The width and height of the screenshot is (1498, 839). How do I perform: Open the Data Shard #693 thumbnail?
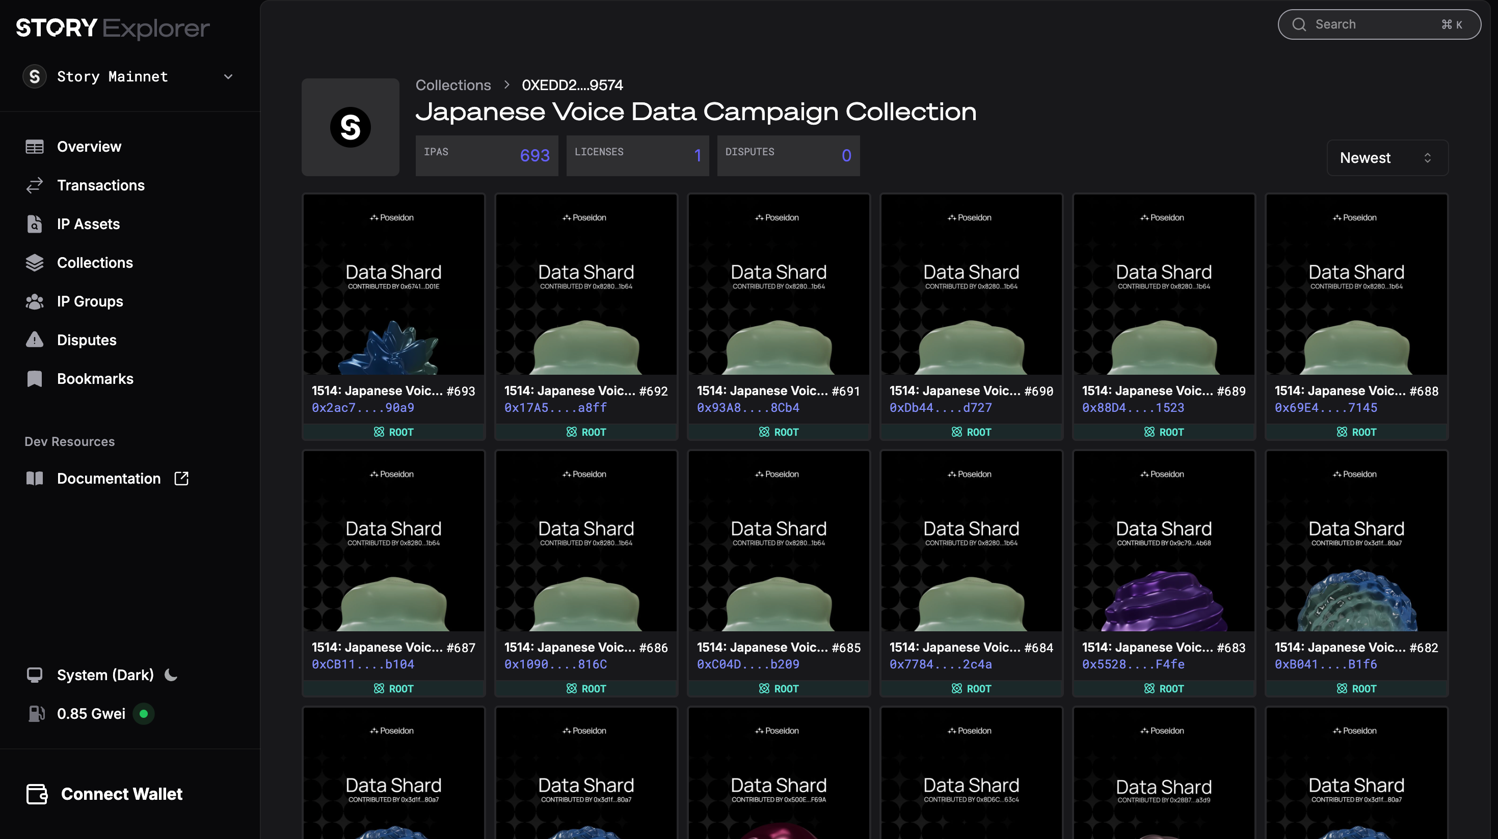click(x=393, y=284)
